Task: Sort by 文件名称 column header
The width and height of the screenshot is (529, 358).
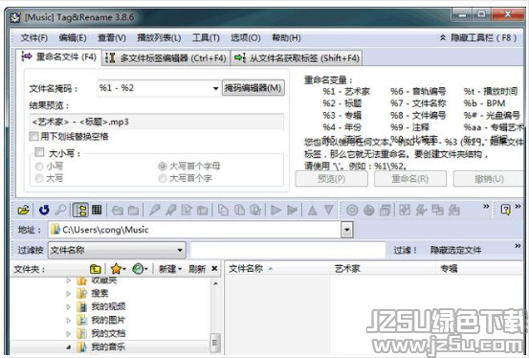Action: (276, 269)
